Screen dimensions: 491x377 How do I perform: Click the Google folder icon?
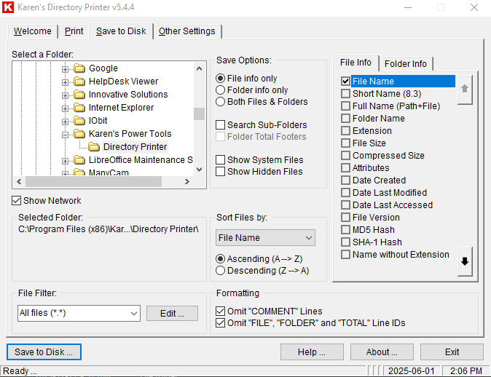tap(79, 68)
